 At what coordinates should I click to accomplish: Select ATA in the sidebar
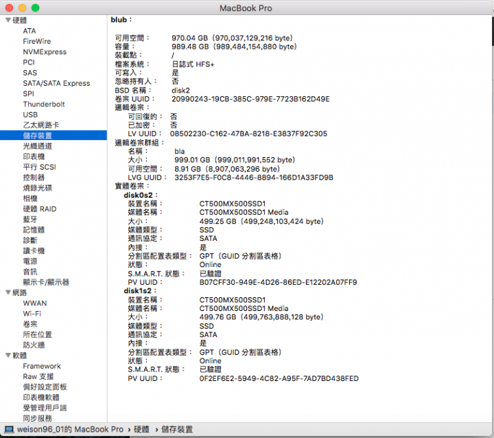click(x=30, y=31)
